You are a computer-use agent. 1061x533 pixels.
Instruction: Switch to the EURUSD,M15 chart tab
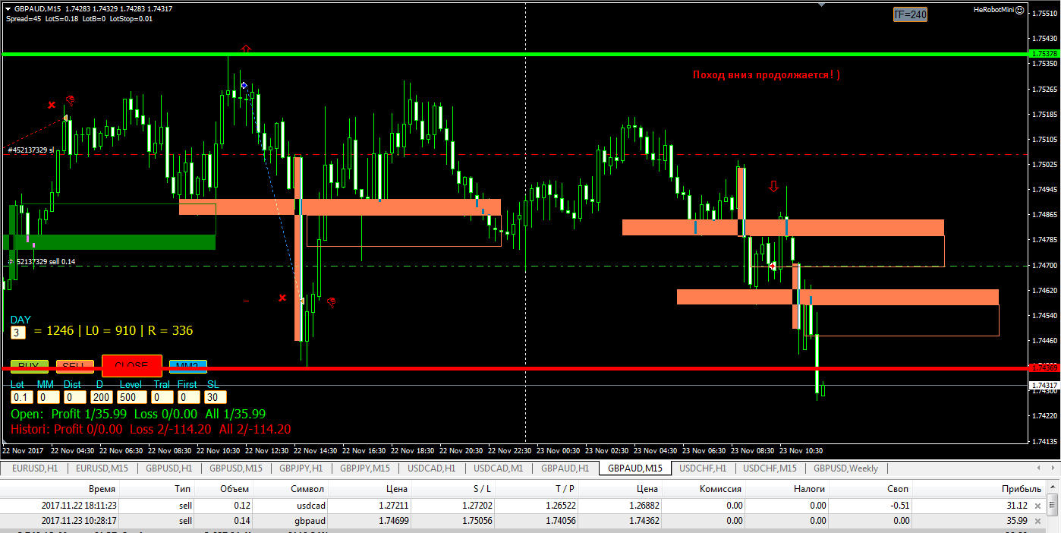pos(102,468)
